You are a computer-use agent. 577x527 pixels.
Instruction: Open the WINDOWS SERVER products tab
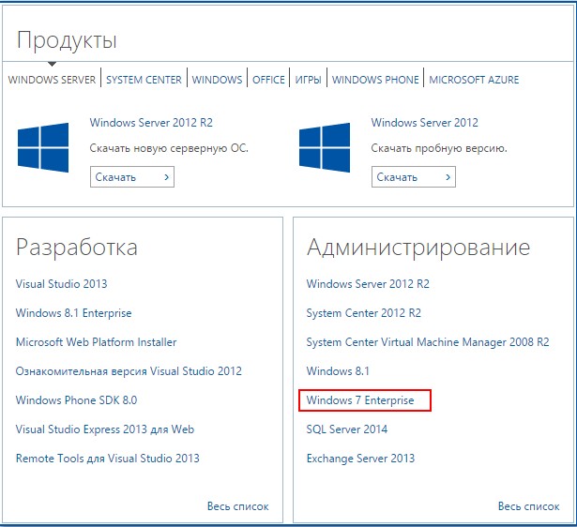coord(52,80)
